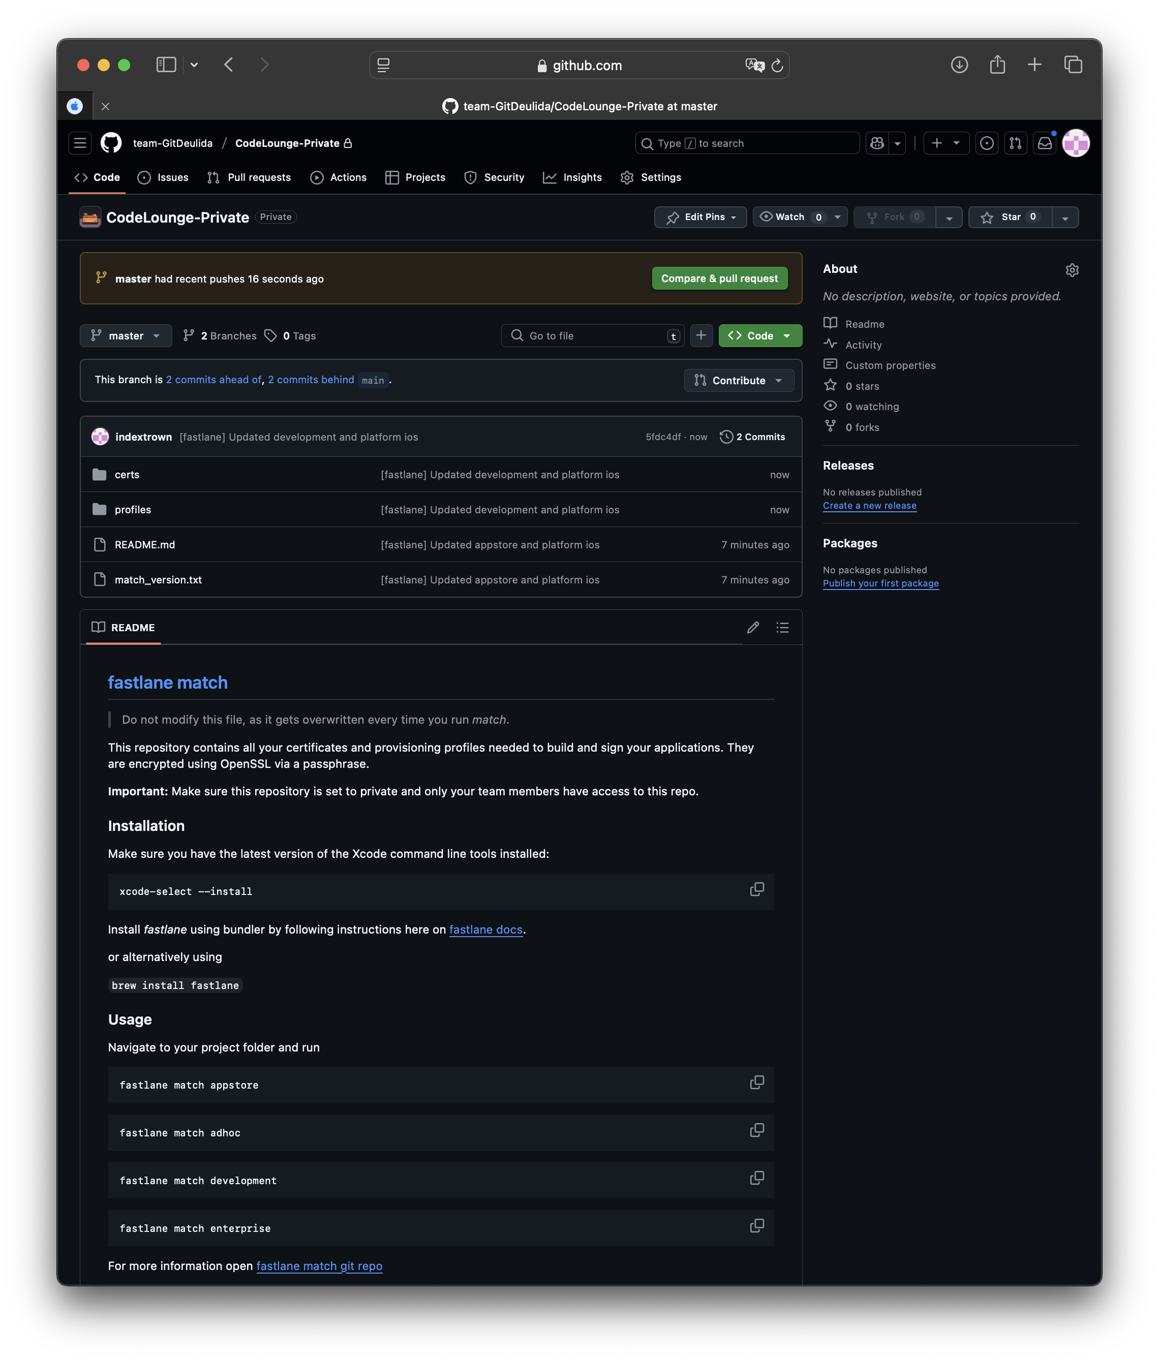Image resolution: width=1159 pixels, height=1361 pixels.
Task: Open the Actions tab
Action: coord(339,177)
